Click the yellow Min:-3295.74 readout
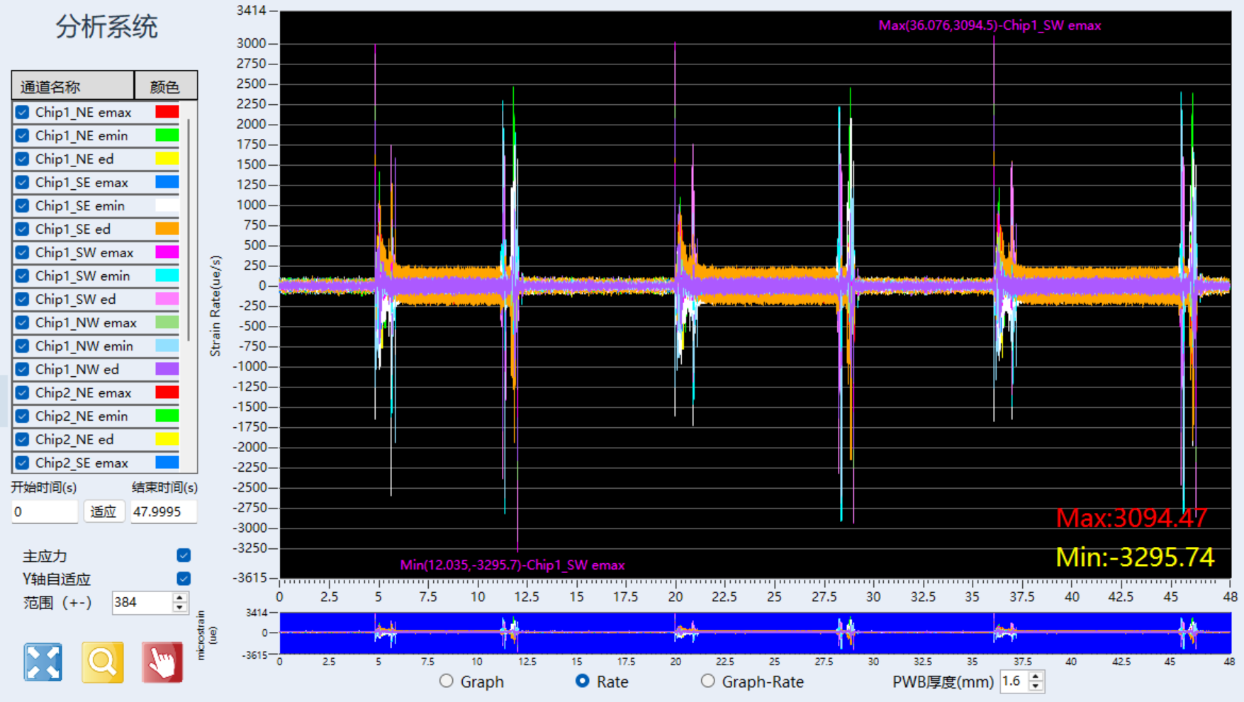Viewport: 1244px width, 702px height. point(1135,557)
